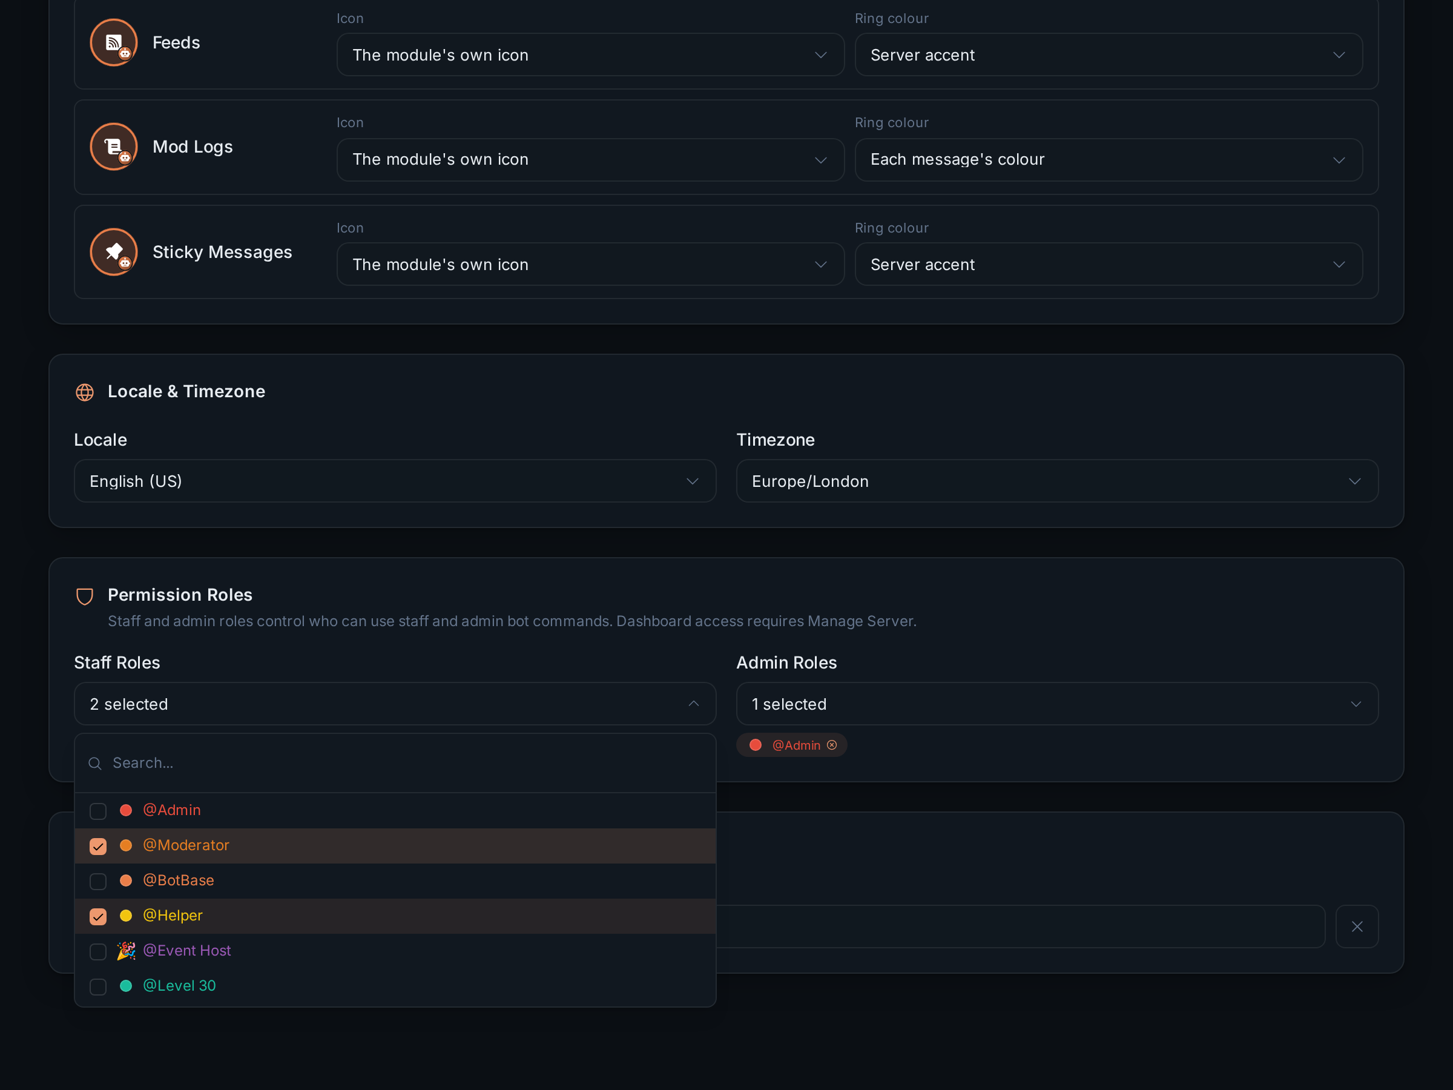Check the @Level 30 role checkbox
This screenshot has width=1453, height=1090.
(98, 987)
